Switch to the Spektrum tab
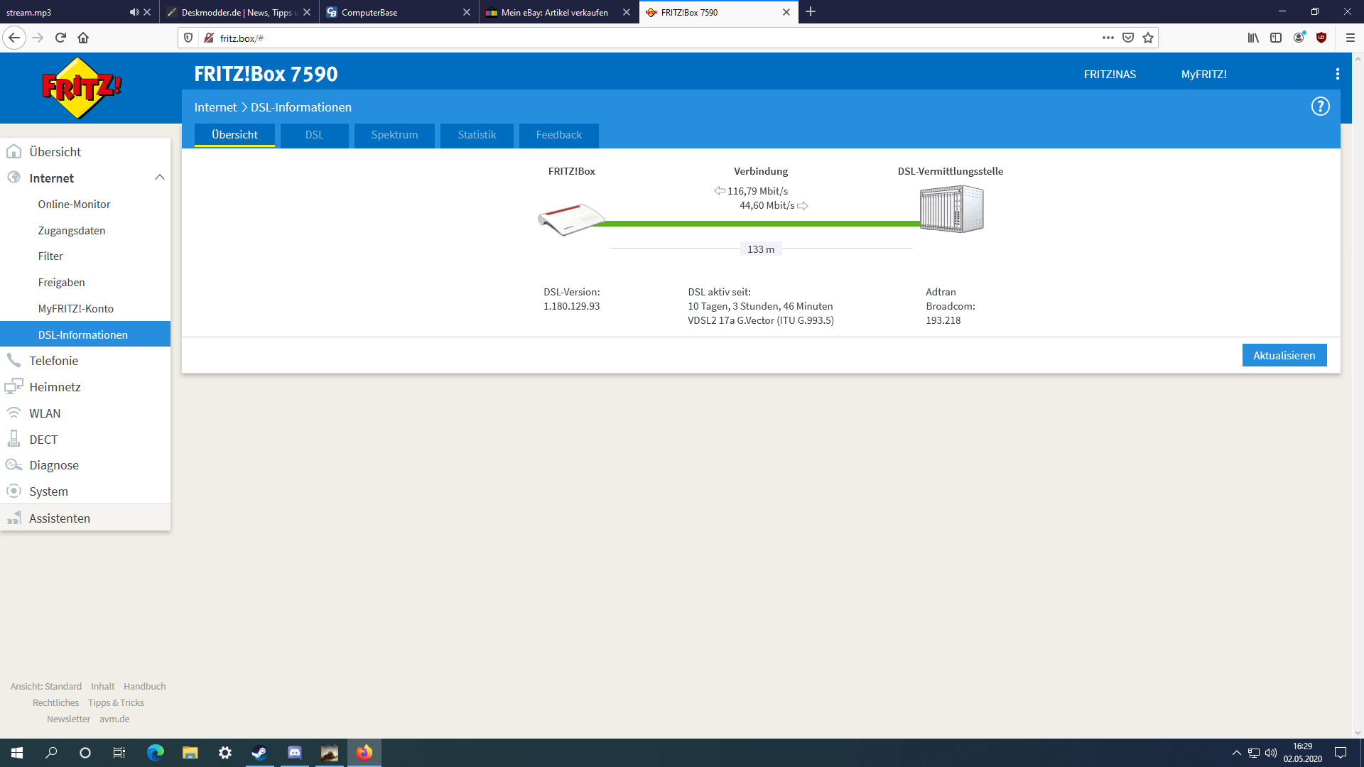Screen dimensions: 1364x767 (x=394, y=135)
